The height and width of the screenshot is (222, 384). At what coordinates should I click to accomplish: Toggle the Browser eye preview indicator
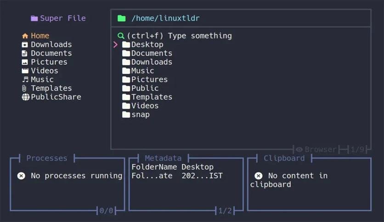(299, 150)
